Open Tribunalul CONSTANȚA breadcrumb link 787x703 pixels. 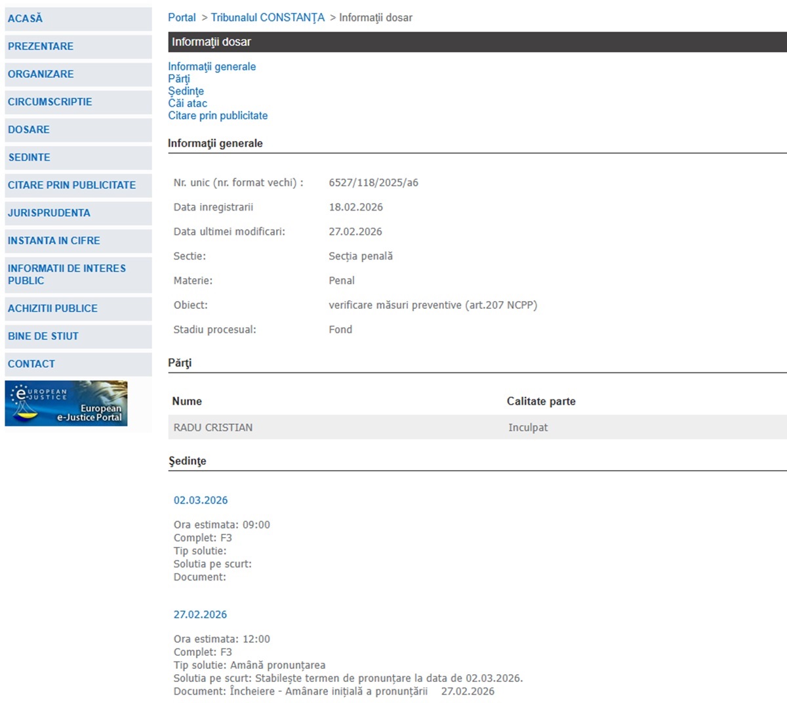point(268,18)
